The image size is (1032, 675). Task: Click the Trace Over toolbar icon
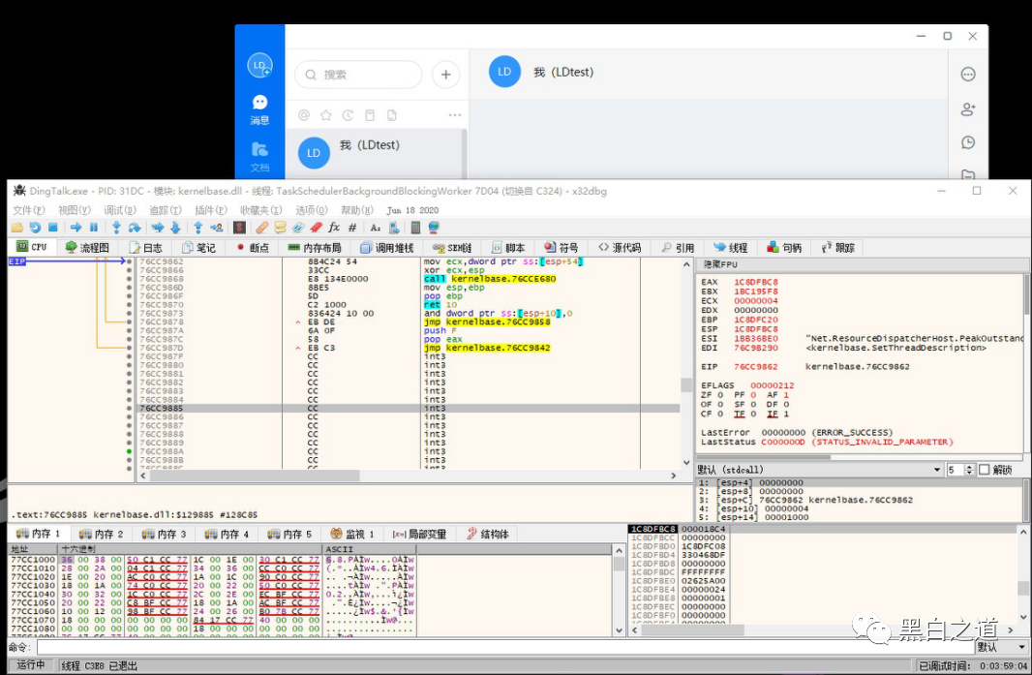(x=175, y=228)
